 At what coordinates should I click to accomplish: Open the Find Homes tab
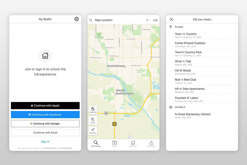pyautogui.click(x=96, y=144)
